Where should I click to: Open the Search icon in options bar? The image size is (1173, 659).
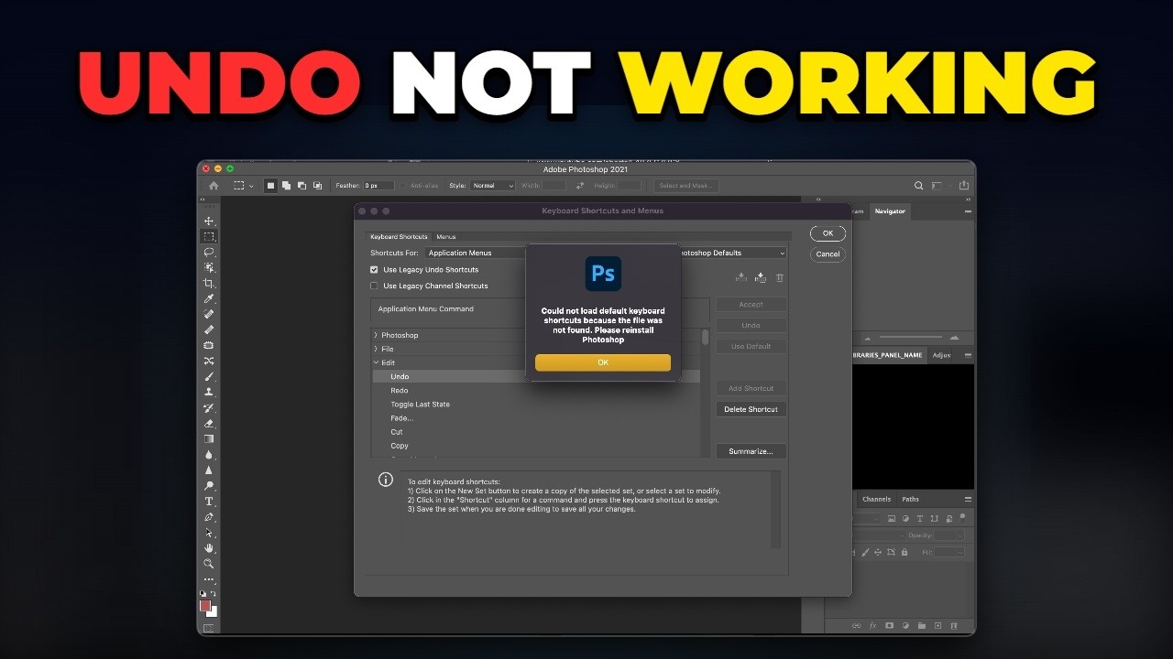[919, 186]
